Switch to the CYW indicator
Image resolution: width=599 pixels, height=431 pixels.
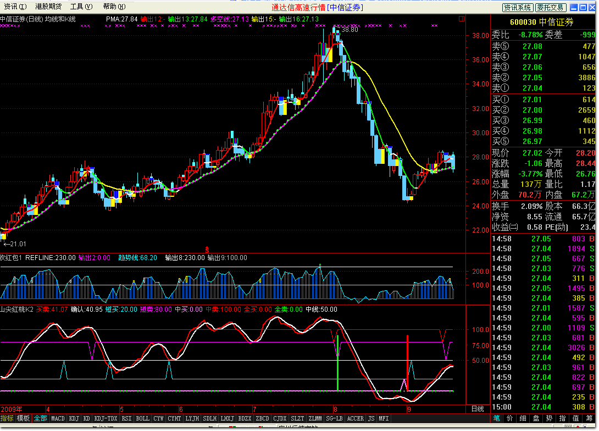point(158,418)
